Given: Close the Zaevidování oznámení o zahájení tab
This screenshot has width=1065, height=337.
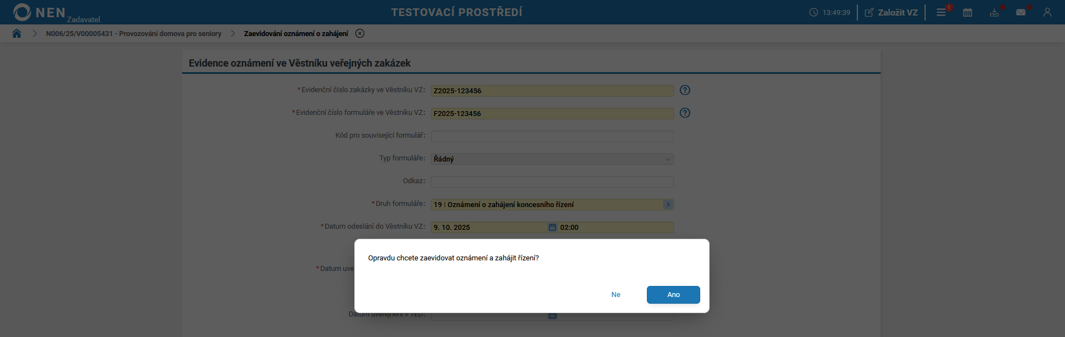Looking at the screenshot, I should click(x=359, y=33).
